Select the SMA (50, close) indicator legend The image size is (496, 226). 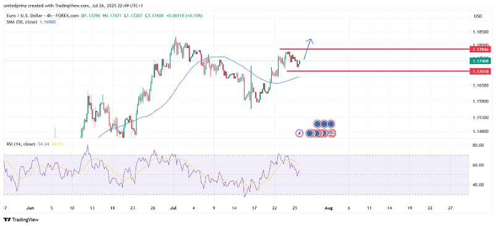point(22,22)
